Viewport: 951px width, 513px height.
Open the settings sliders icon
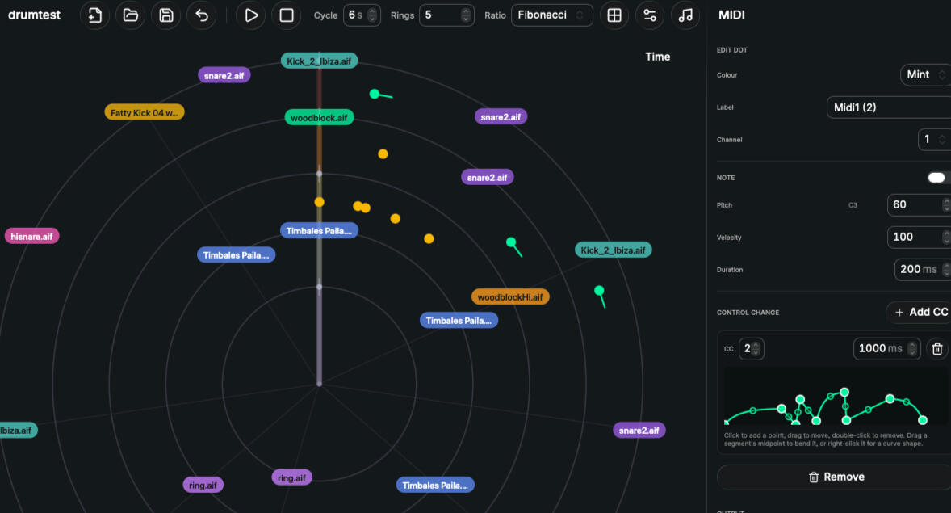click(650, 15)
